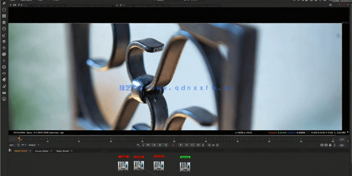
Task: Open the Transform nodes menu (move arrows icon)
Action: 4,48
